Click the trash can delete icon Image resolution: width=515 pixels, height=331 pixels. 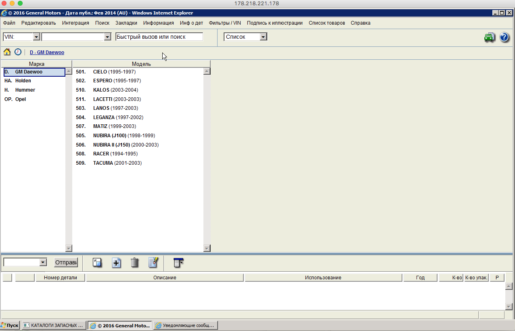click(x=135, y=263)
